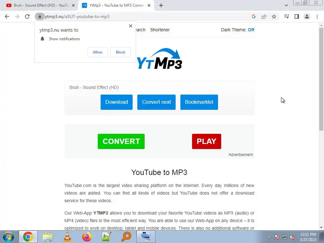Go back to the previous page
Screen dimensions: 324x243
[7, 16]
